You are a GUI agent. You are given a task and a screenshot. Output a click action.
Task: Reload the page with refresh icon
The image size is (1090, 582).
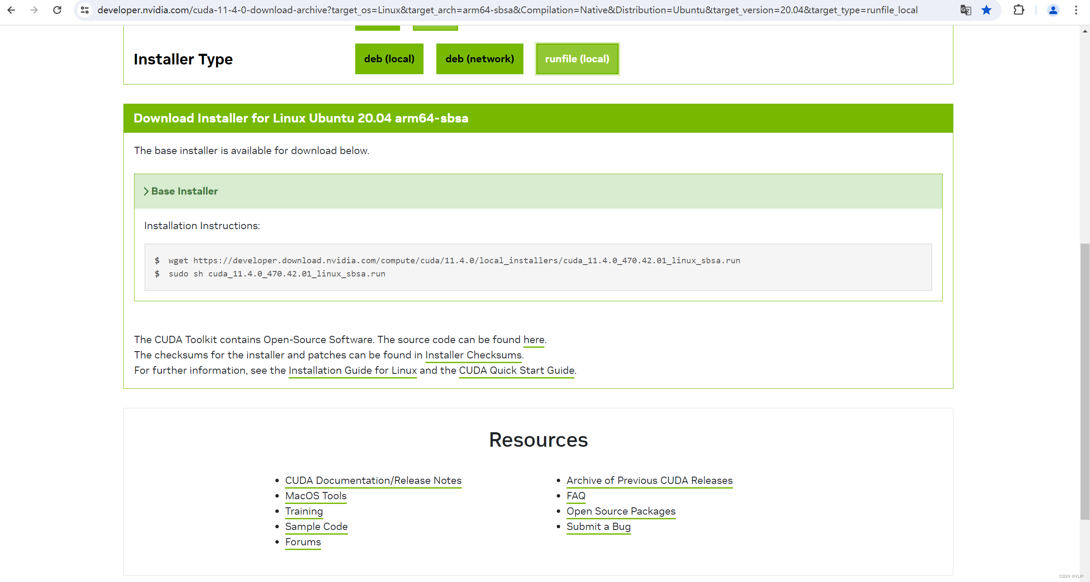(x=57, y=10)
